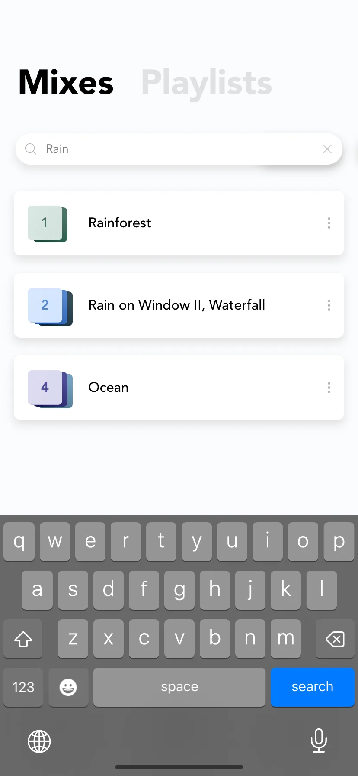Screen dimensions: 358x776
Task: Tap the magnifier icon in search bar
Action: pos(31,149)
